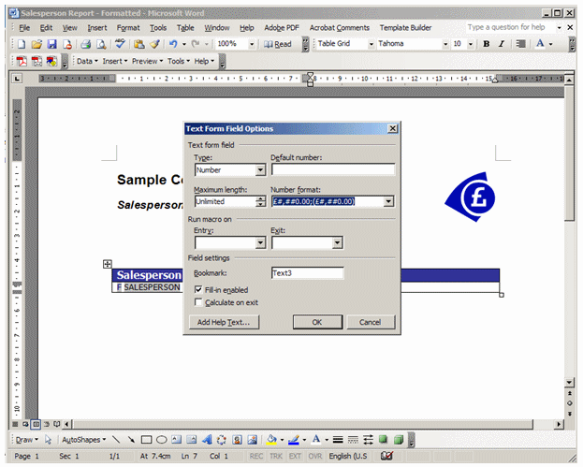Toggle the TRK track changes indicator

click(x=276, y=456)
